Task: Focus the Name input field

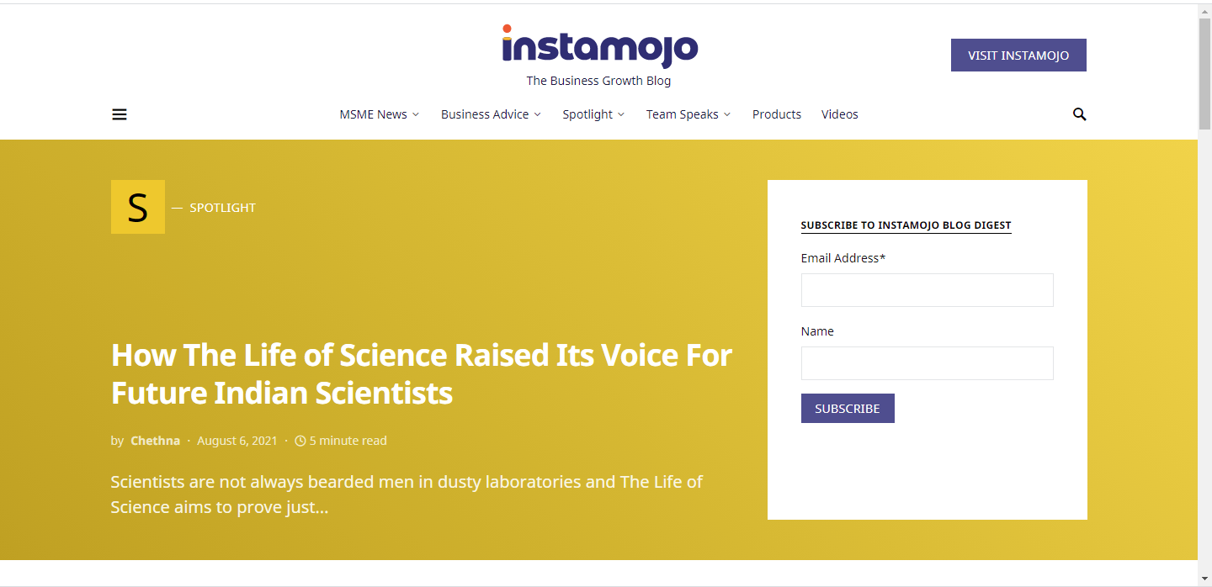Action: coord(928,363)
